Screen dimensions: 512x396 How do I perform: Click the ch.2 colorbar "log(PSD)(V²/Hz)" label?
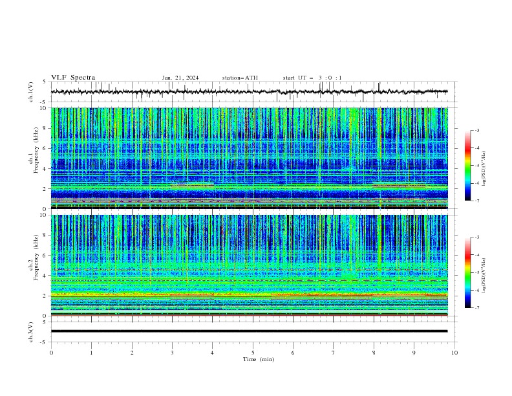click(484, 276)
